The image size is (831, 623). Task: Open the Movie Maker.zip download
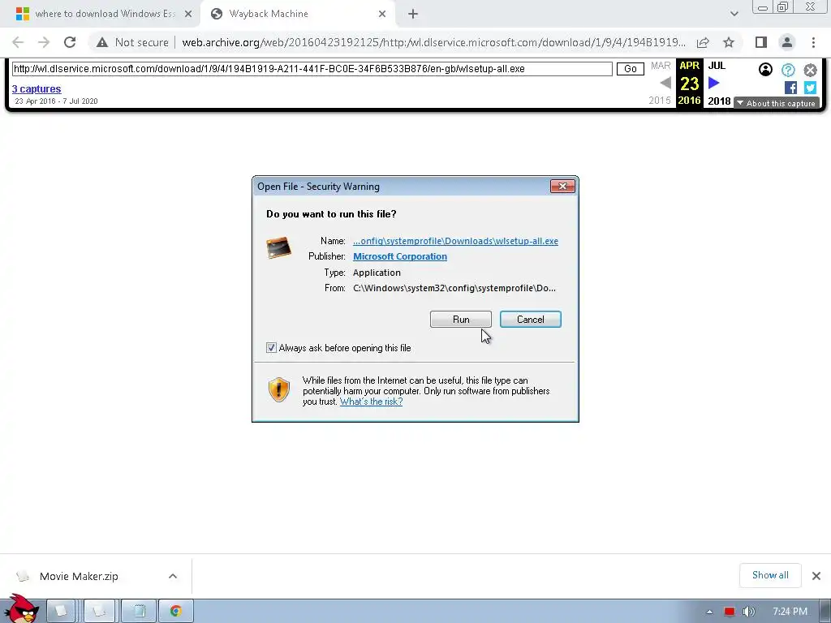pyautogui.click(x=79, y=577)
